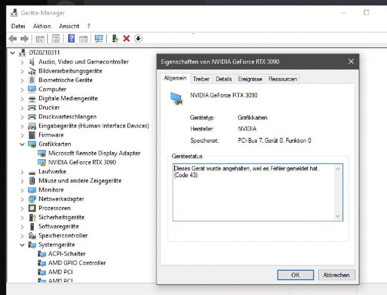Click scan for hardware changes monitor icon

[99, 39]
